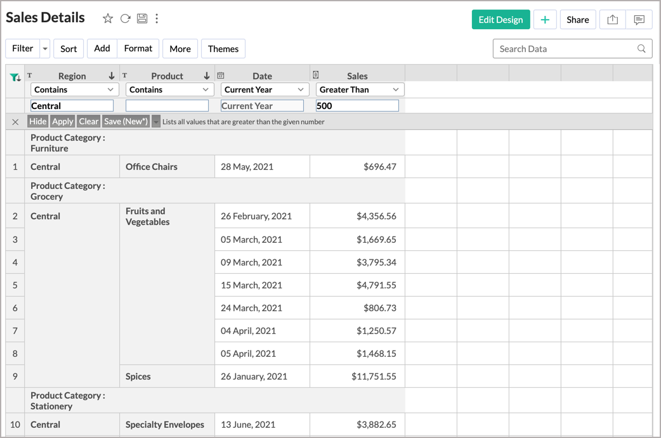This screenshot has height=438, width=661.
Task: Click the Edit Design button
Action: [x=501, y=20]
